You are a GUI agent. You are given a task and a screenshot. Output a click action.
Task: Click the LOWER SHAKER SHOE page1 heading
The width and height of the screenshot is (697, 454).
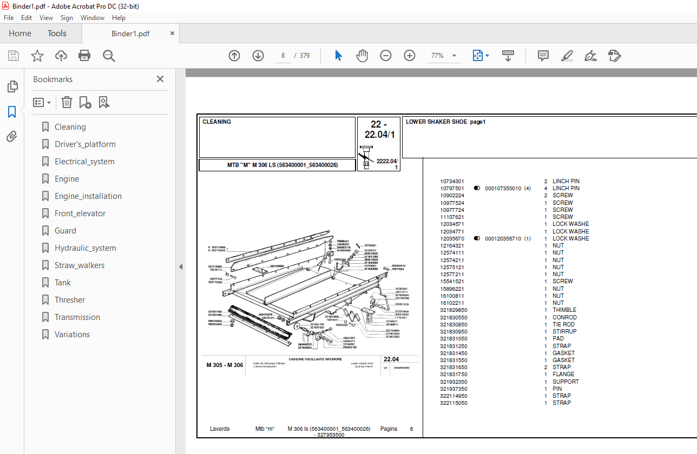445,122
